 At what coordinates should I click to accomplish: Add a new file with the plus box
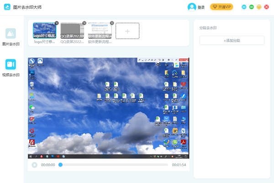click(127, 31)
